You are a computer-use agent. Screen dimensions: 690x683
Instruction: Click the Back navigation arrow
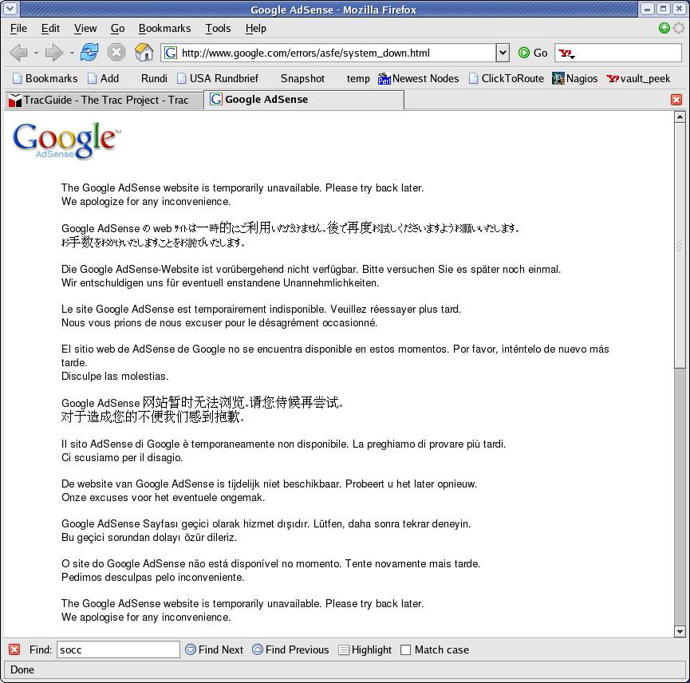(19, 52)
